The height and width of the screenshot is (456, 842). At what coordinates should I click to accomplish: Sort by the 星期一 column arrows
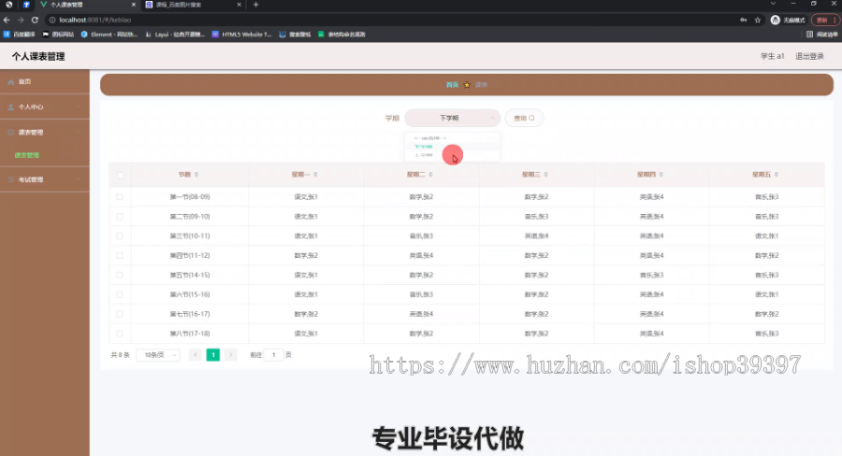point(316,175)
